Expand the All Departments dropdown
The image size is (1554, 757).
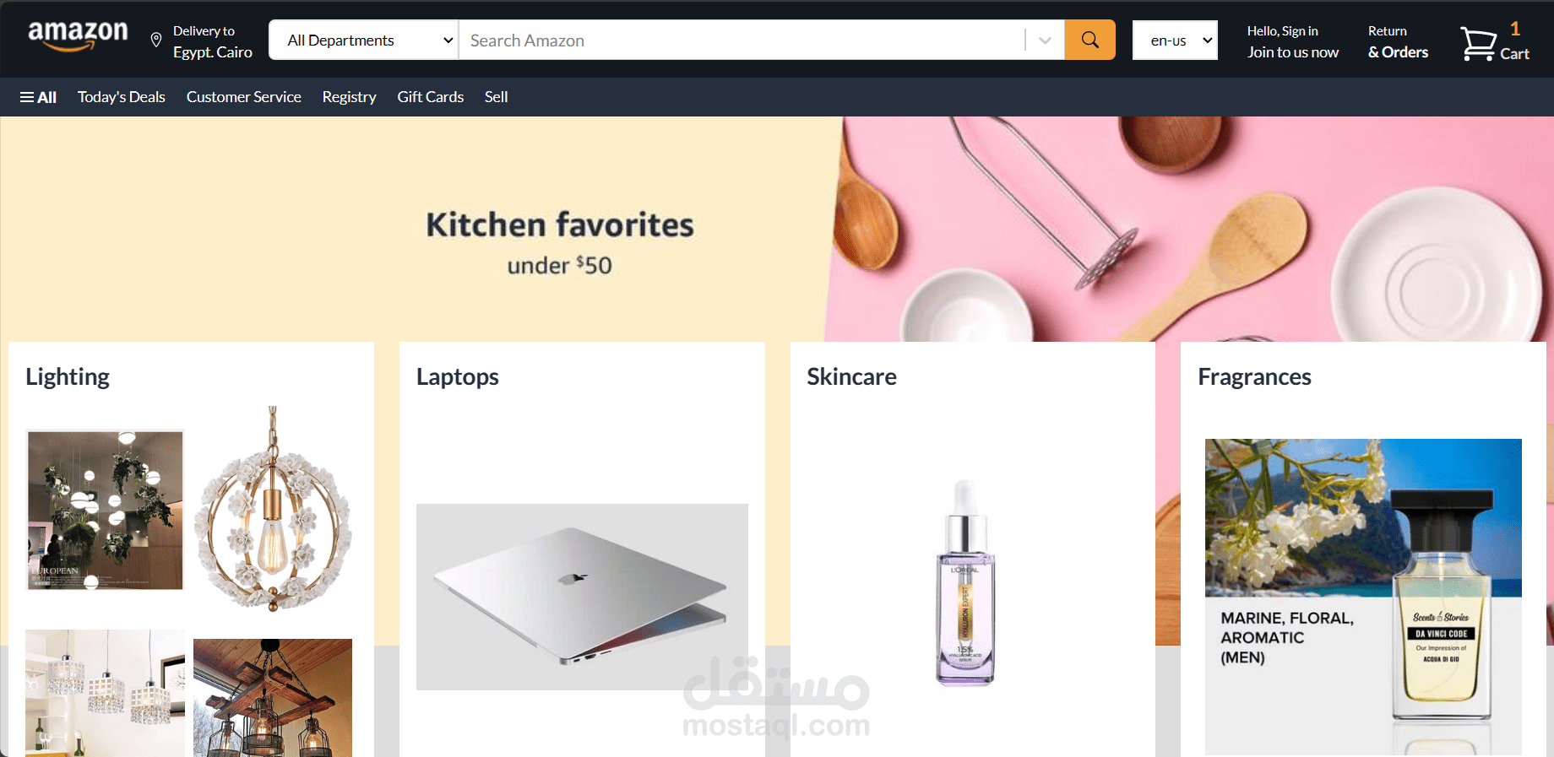tap(364, 40)
